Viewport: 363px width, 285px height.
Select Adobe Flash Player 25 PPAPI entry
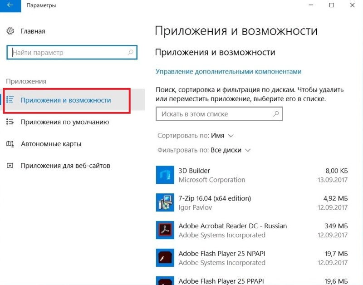221,281
